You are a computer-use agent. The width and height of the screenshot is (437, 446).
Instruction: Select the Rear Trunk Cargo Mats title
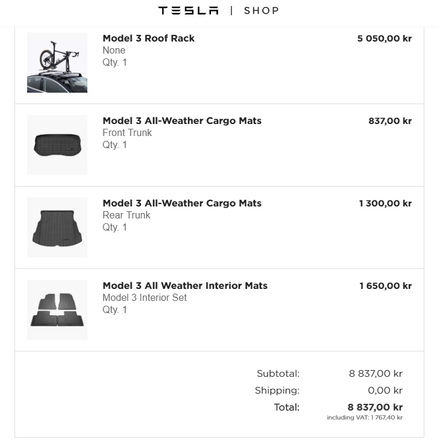182,203
